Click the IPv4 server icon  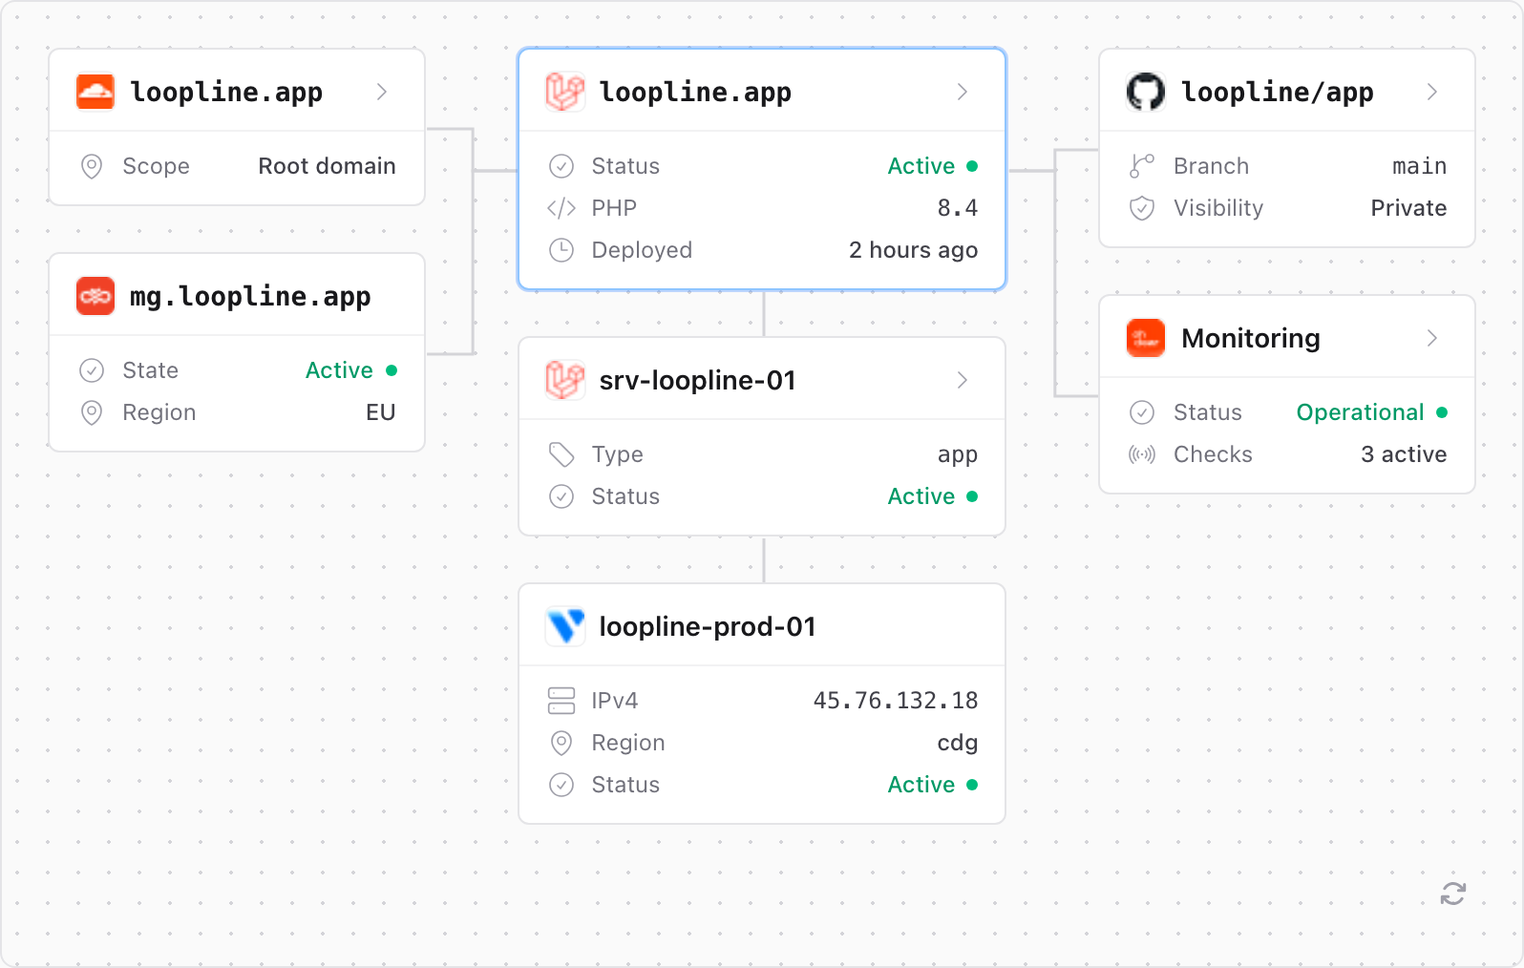pos(561,701)
